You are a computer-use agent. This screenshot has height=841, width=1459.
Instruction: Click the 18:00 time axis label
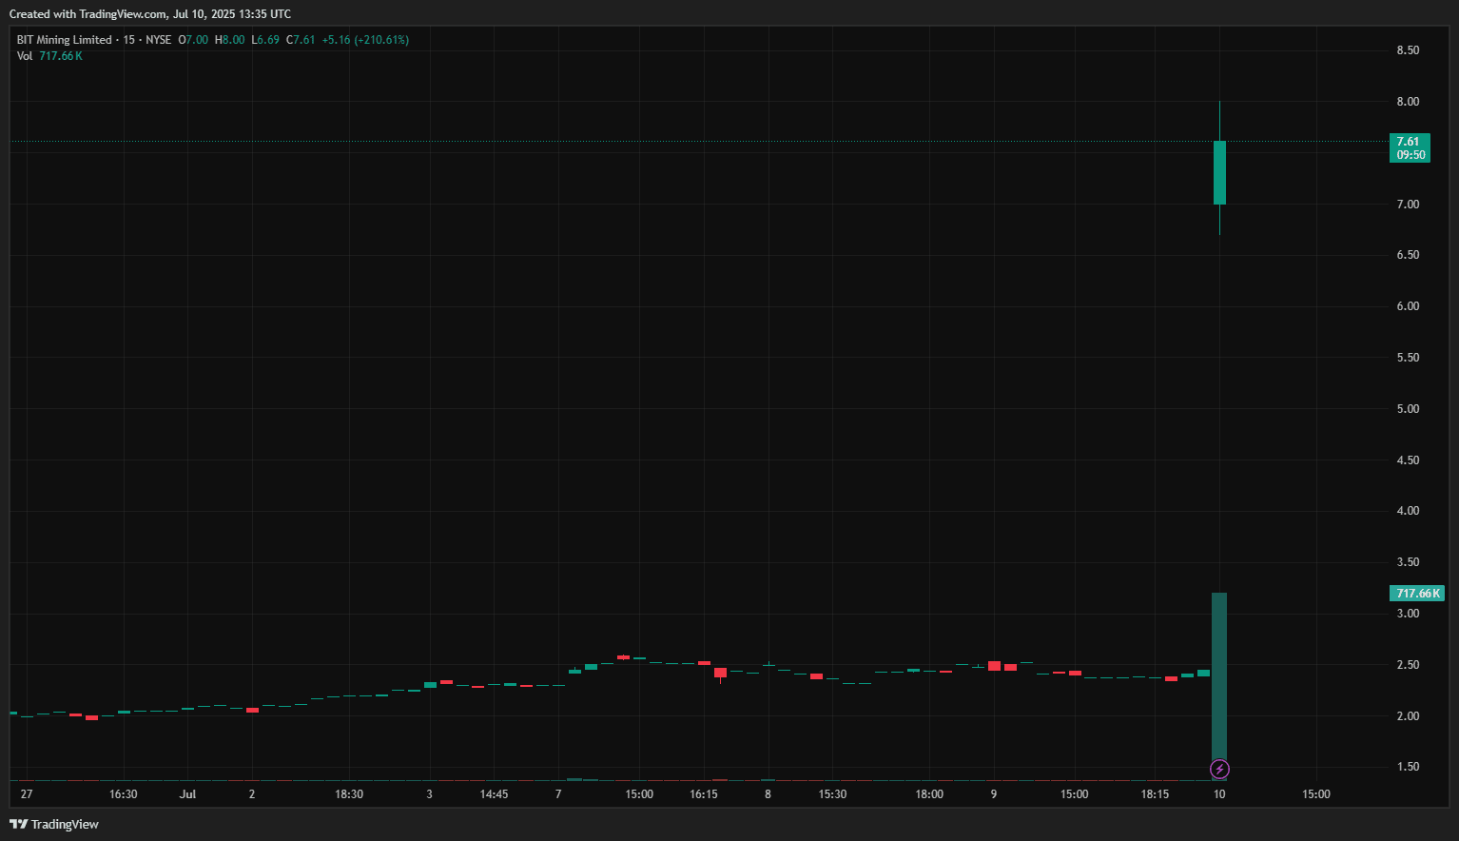[x=929, y=794]
